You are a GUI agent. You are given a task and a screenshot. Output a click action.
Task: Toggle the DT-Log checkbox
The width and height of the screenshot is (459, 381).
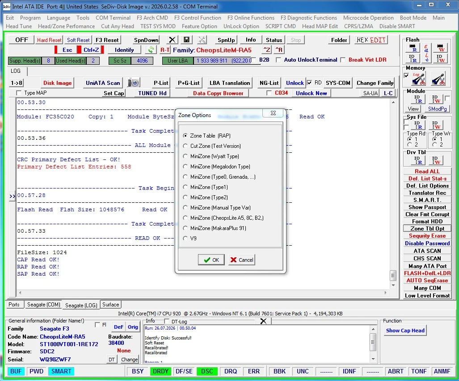tap(167, 321)
